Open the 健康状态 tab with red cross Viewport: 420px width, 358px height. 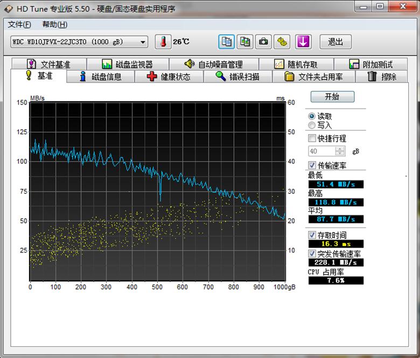click(169, 76)
